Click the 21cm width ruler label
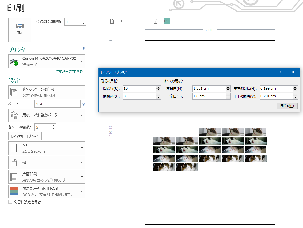This screenshot has width=303, height=228. pyautogui.click(x=210, y=30)
